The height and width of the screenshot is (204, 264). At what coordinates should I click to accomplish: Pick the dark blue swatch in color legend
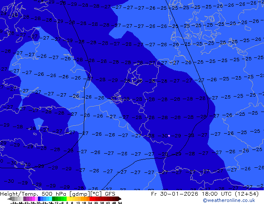tap(39, 199)
